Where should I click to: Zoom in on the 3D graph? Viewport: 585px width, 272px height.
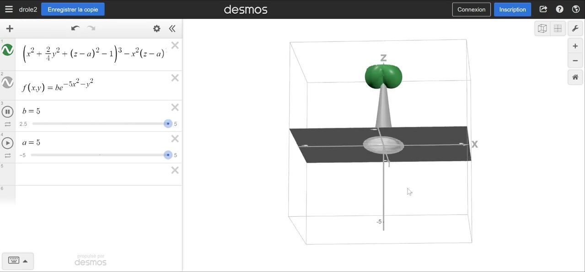tap(575, 46)
